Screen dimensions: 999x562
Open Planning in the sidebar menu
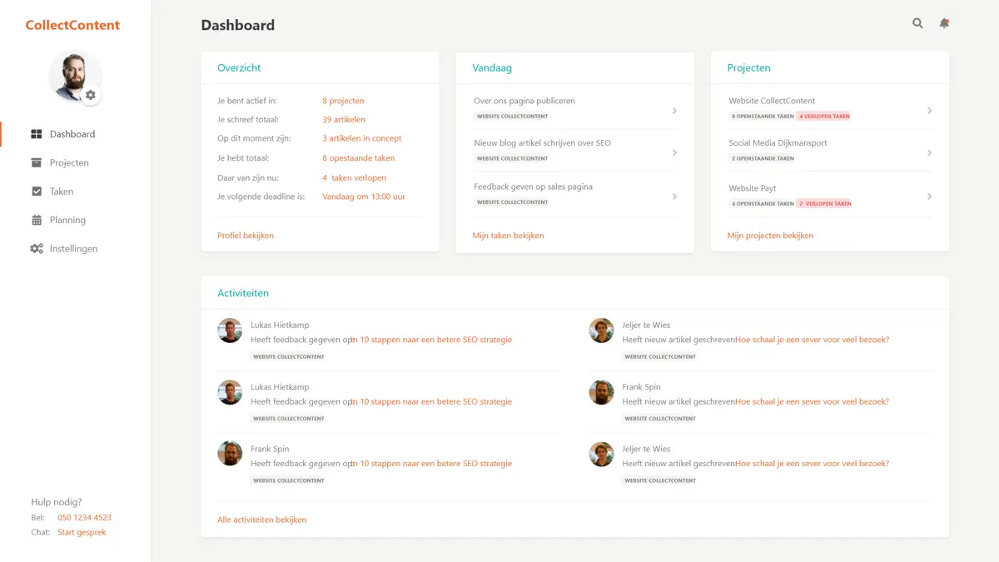(x=67, y=220)
